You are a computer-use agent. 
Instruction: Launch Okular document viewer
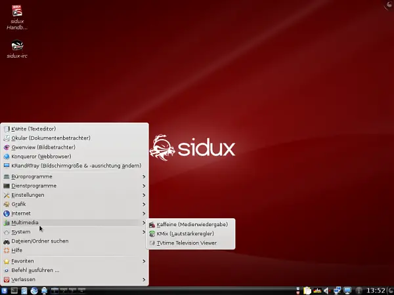(74, 138)
